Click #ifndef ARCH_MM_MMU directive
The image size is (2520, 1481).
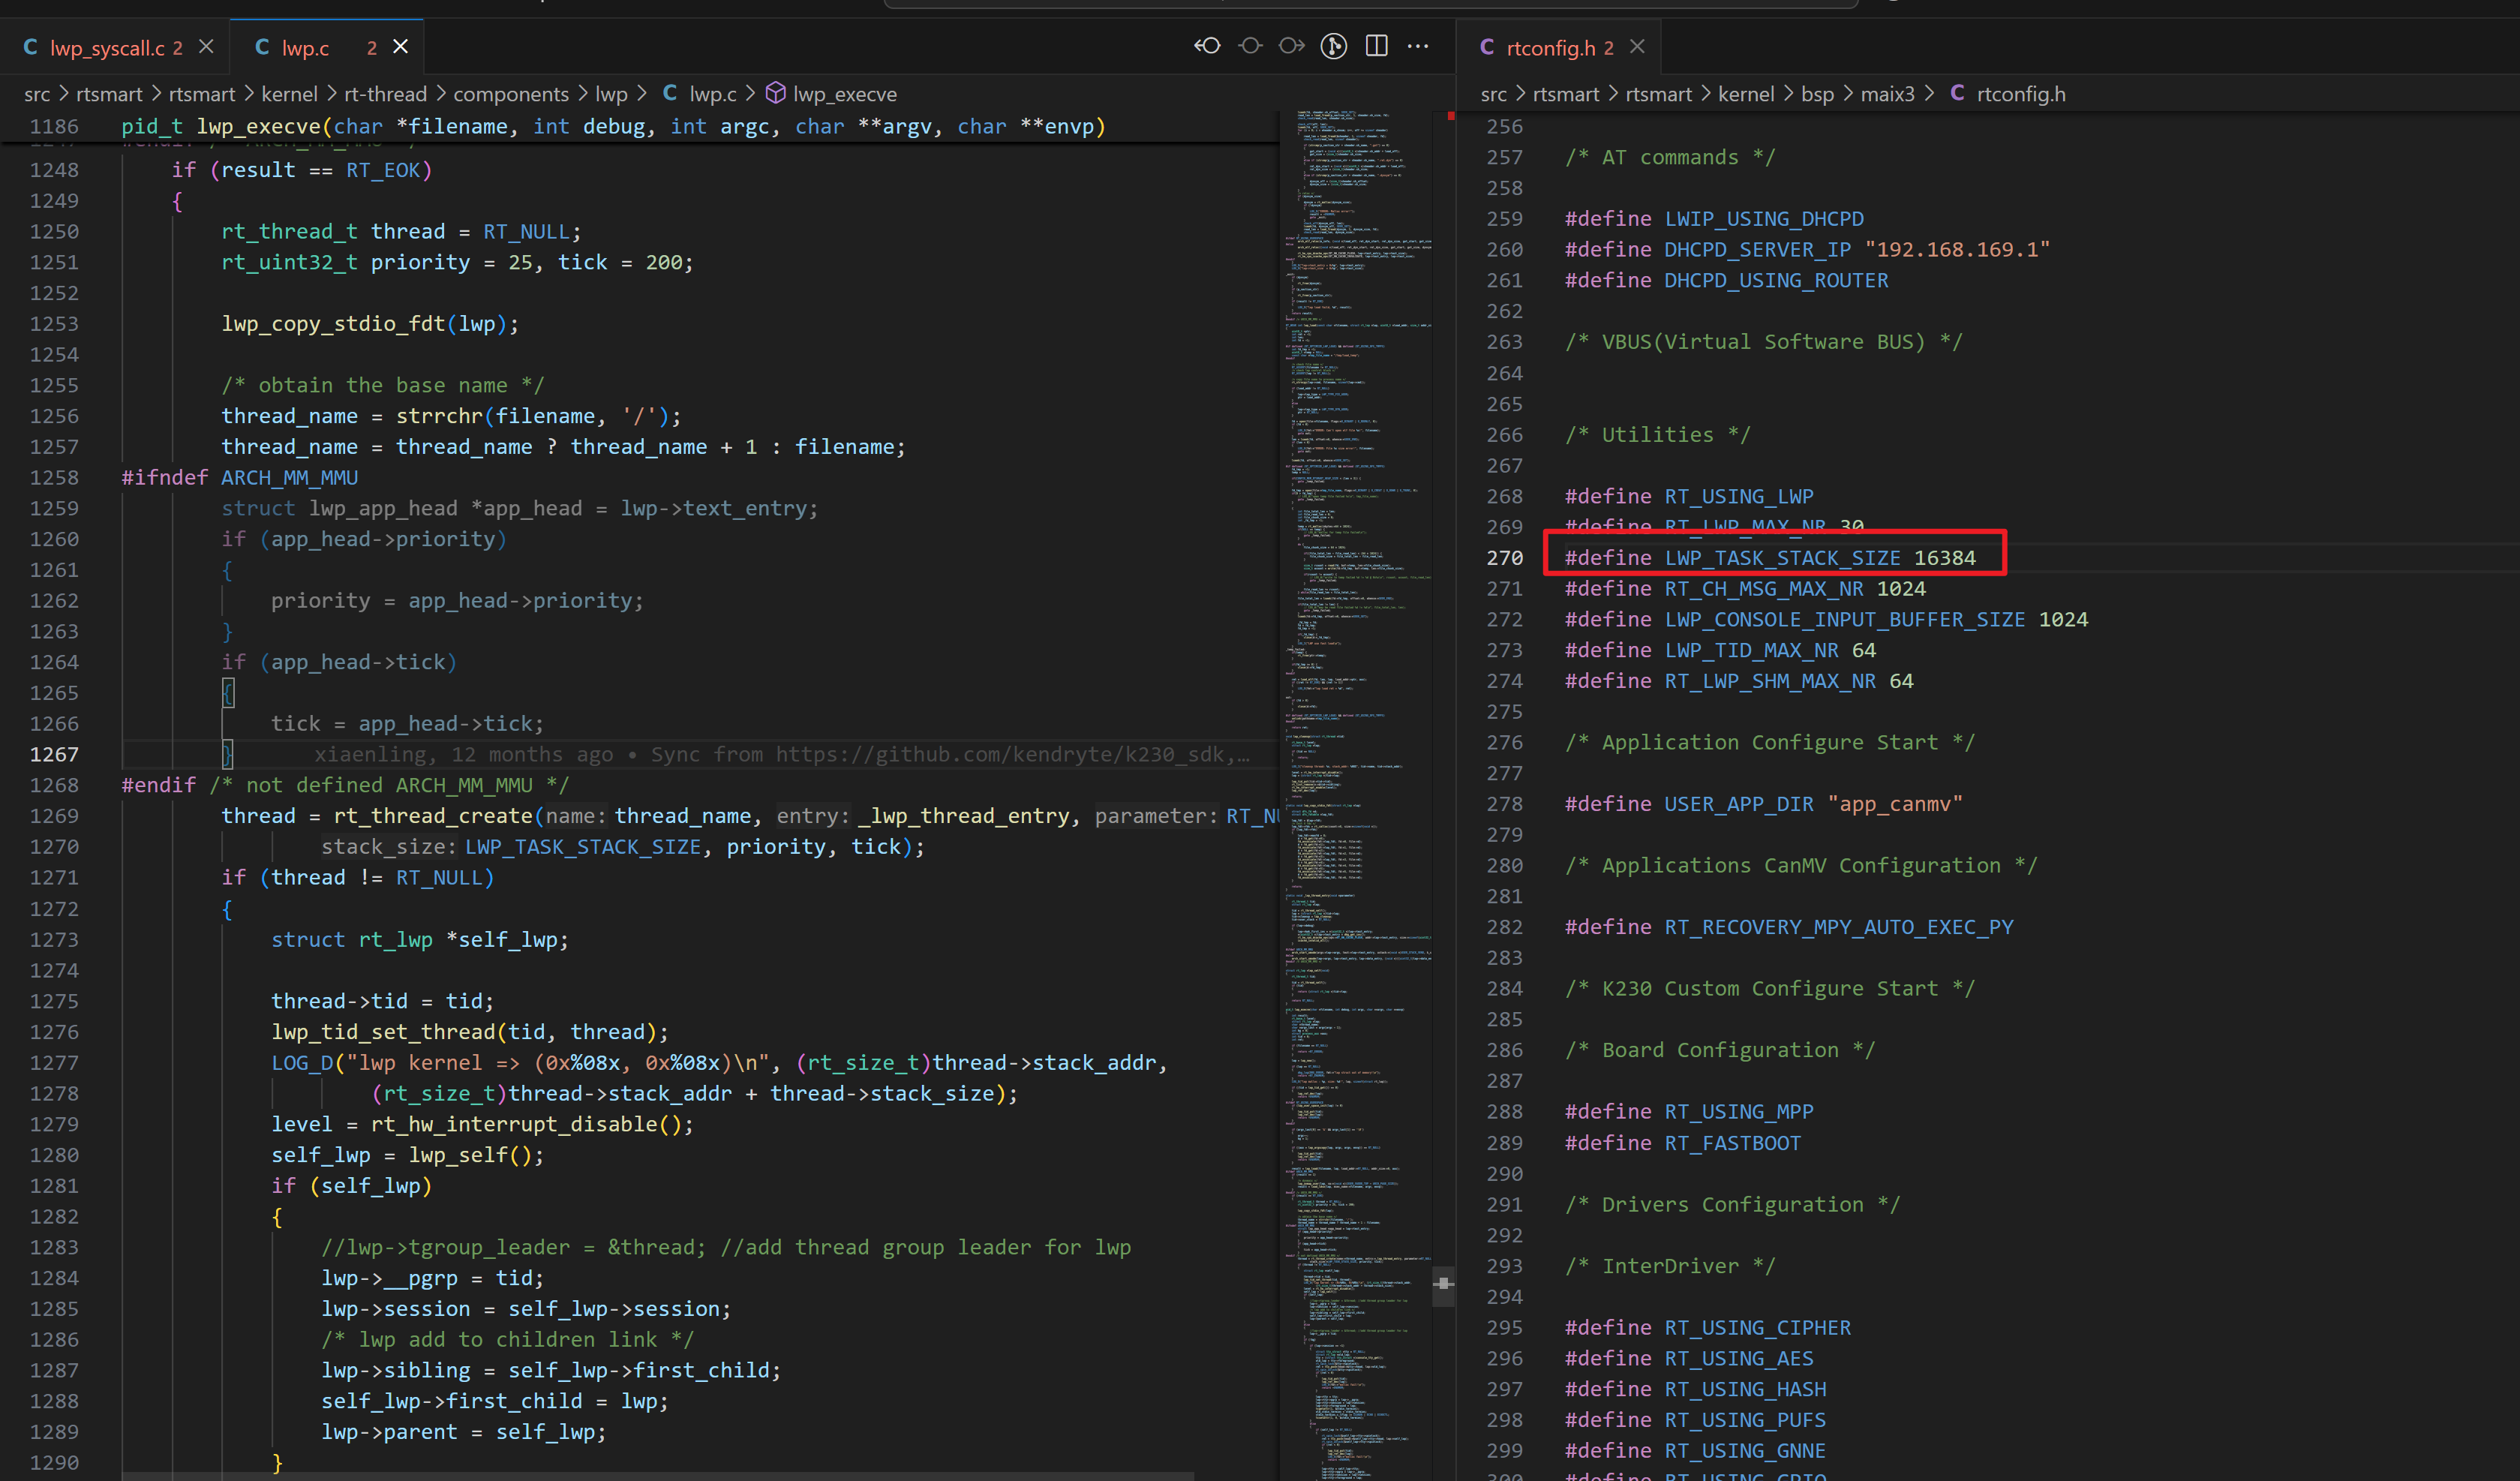240,478
